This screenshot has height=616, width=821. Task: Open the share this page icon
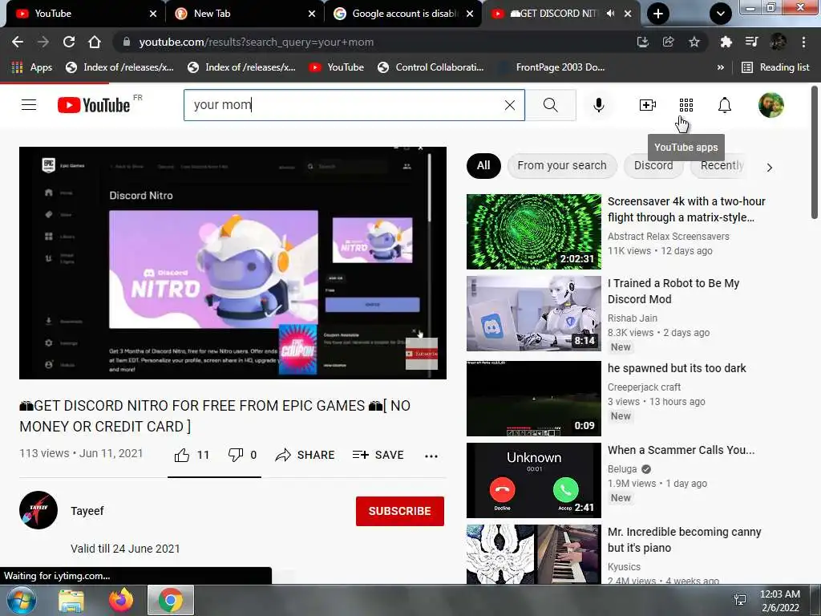pyautogui.click(x=668, y=42)
